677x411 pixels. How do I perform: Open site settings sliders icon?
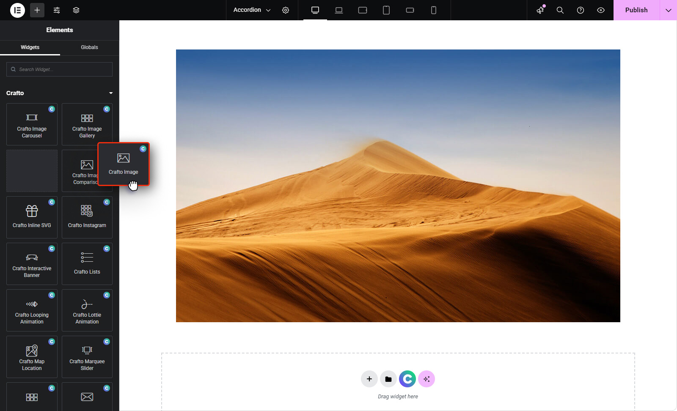(57, 10)
